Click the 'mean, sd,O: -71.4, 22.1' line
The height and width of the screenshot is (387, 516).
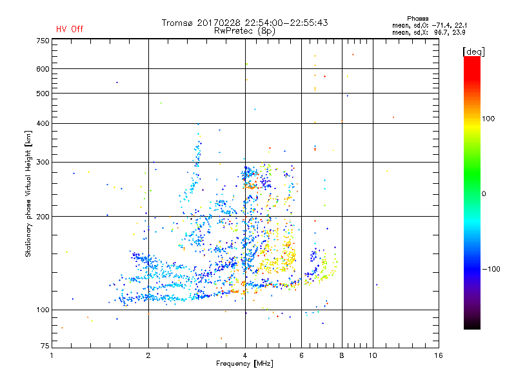pos(430,25)
